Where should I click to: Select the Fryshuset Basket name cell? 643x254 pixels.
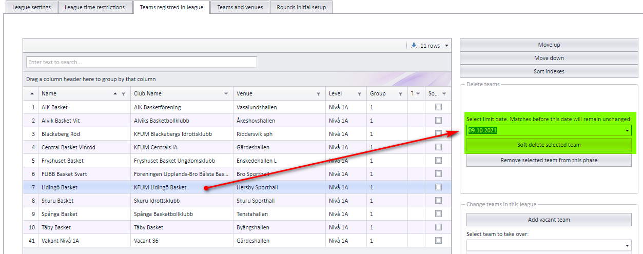[x=84, y=161]
